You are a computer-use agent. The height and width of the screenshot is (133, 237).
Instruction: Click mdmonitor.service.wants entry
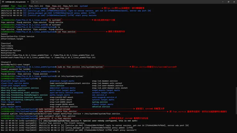click(x=62, y=88)
